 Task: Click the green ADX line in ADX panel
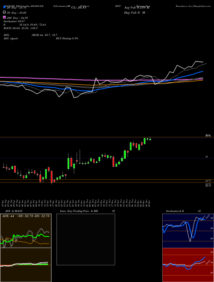25,235
